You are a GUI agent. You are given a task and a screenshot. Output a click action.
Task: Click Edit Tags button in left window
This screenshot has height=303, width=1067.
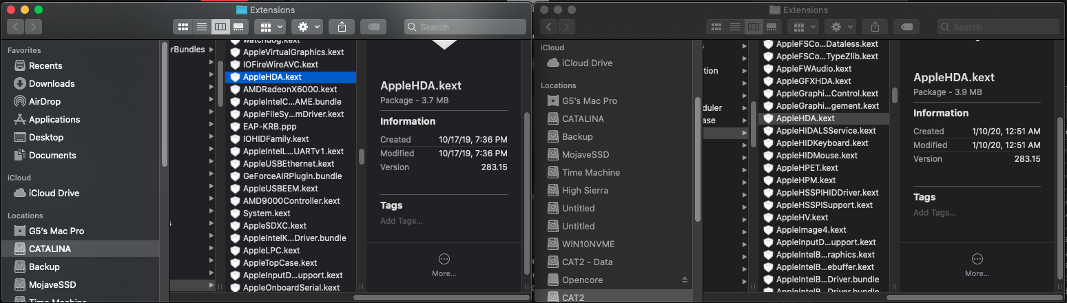373,27
